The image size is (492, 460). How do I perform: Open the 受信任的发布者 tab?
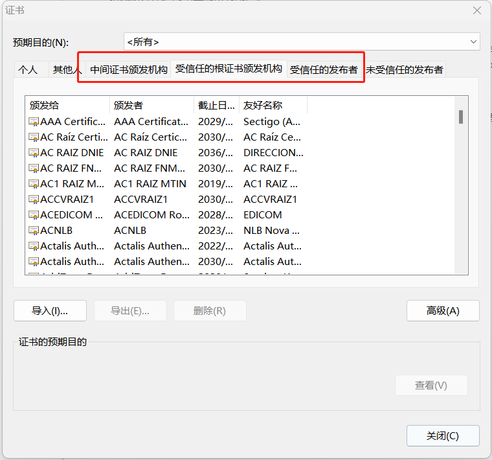click(x=324, y=70)
